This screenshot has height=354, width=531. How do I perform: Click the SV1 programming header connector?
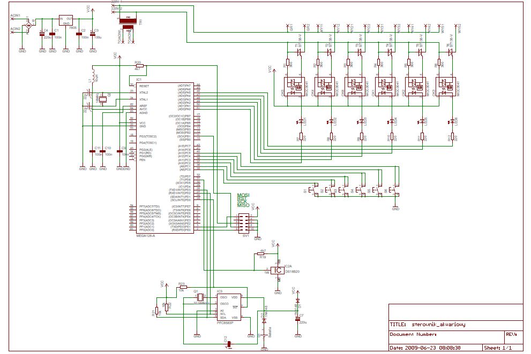tap(244, 223)
